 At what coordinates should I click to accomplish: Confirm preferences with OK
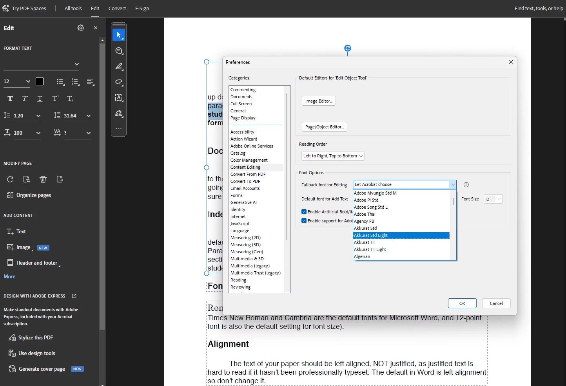click(x=462, y=303)
